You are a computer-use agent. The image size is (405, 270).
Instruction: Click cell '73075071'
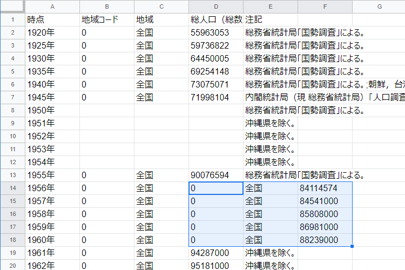coord(216,84)
